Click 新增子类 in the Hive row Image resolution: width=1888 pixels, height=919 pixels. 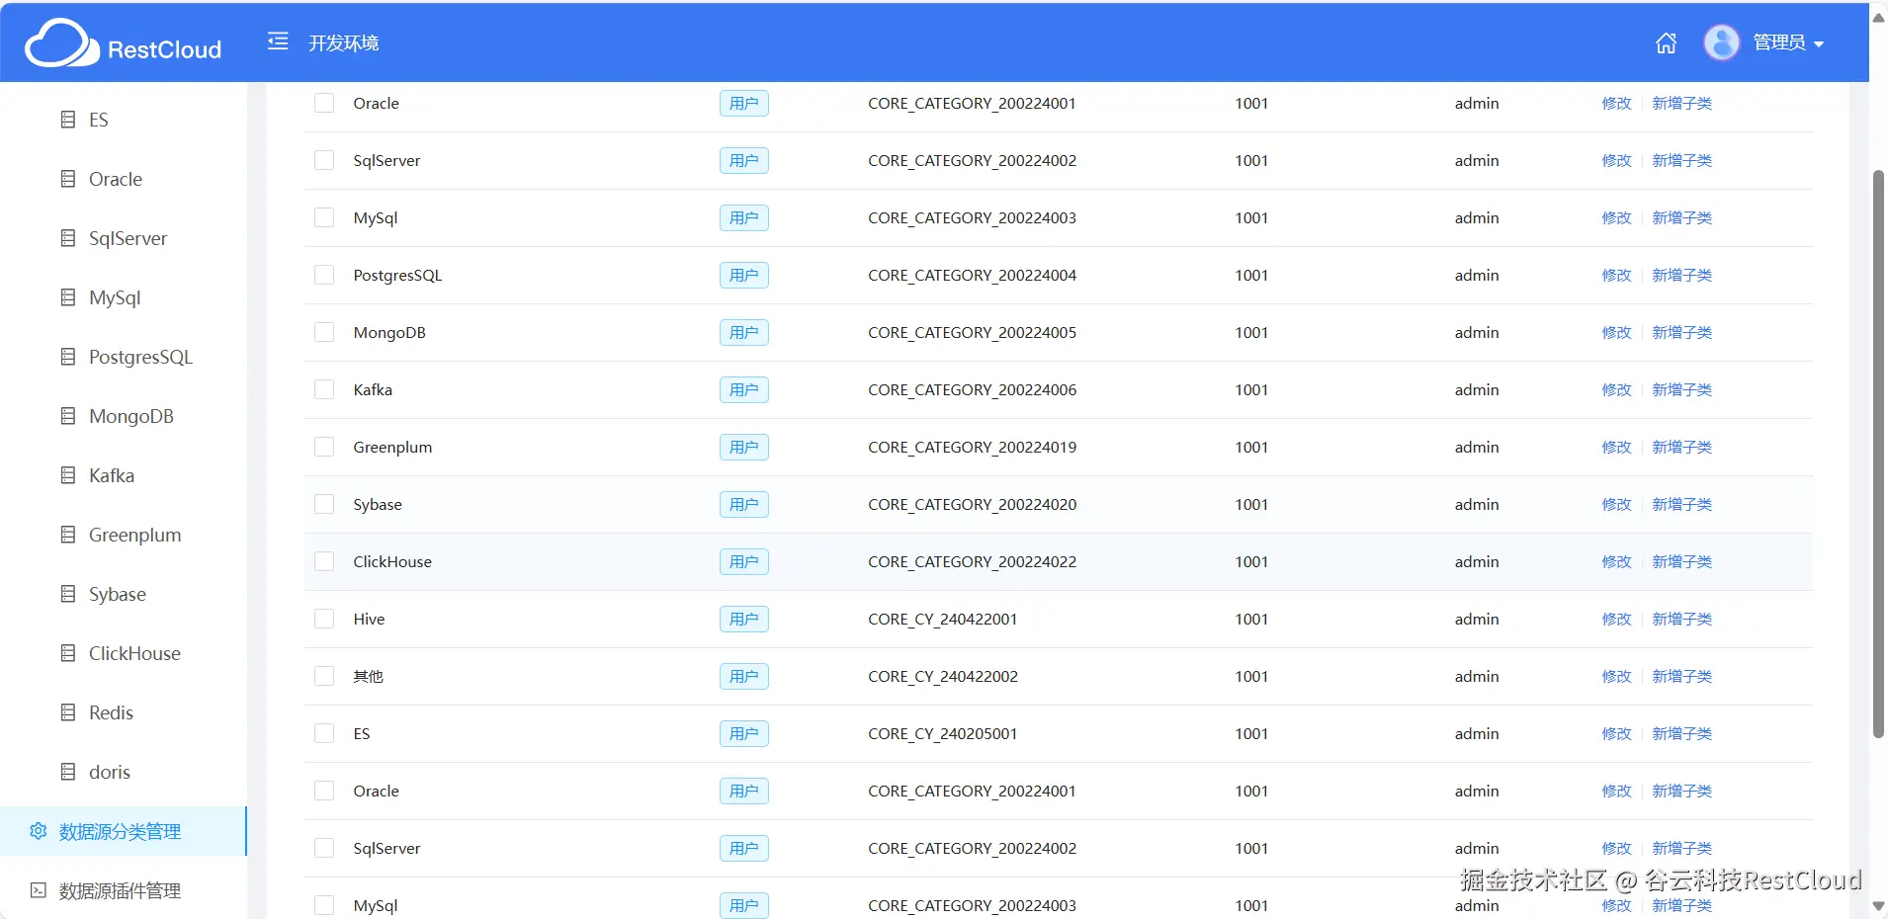coord(1681,619)
